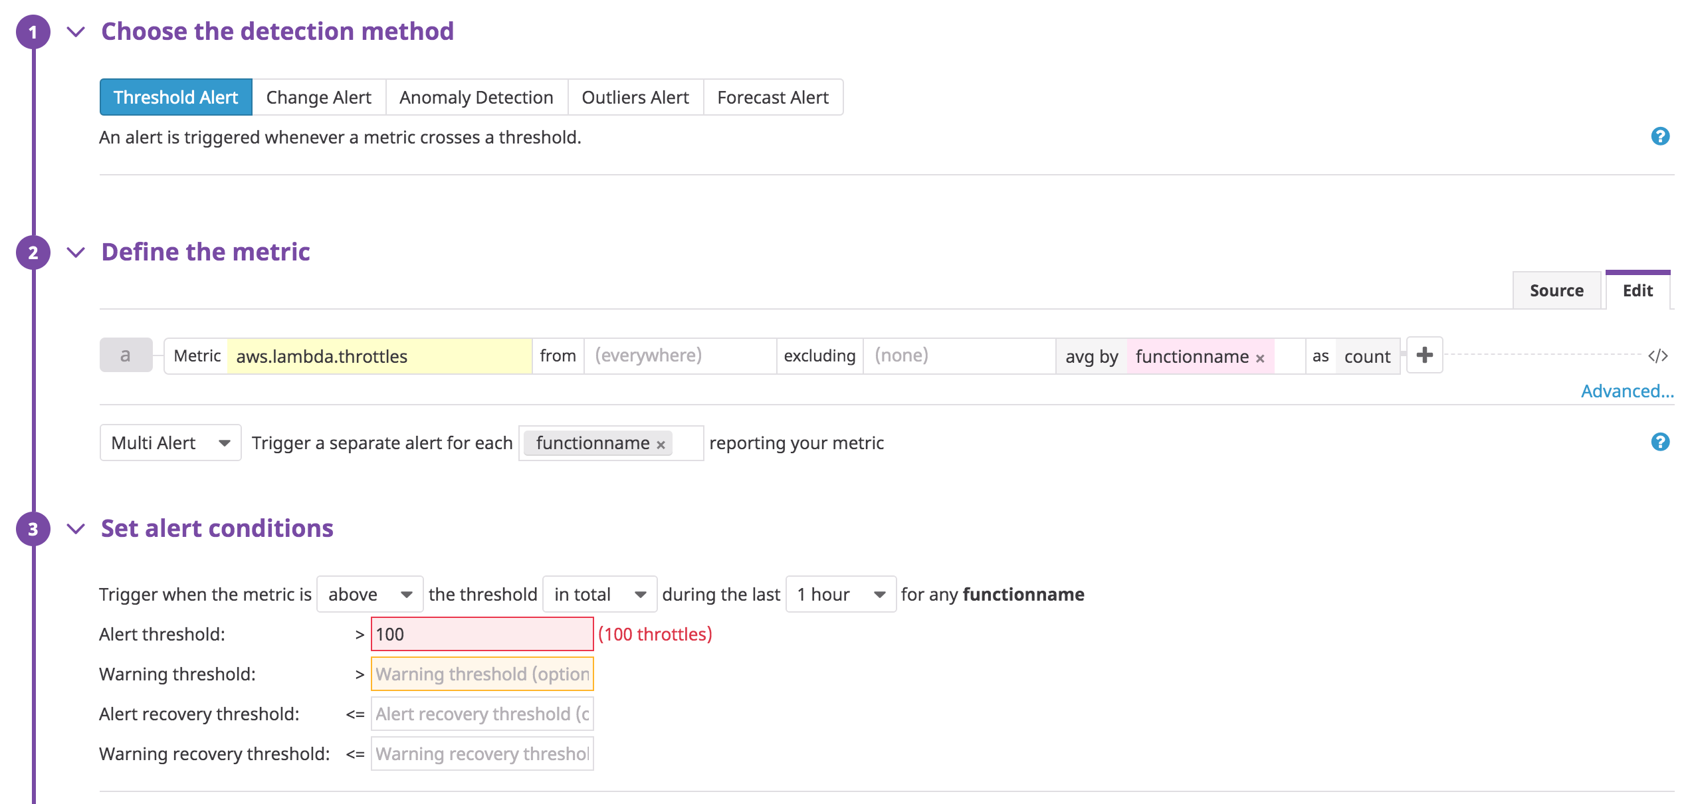Click the query letter 'a' badge
The width and height of the screenshot is (1692, 804).
coord(125,355)
